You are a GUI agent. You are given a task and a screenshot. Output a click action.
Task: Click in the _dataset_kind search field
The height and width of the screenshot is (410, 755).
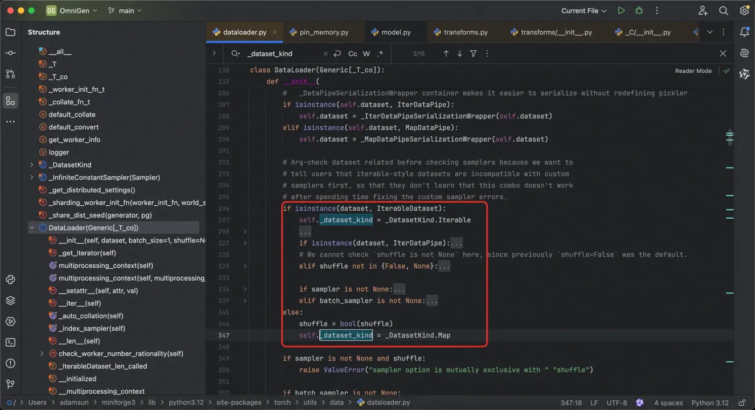click(x=280, y=53)
